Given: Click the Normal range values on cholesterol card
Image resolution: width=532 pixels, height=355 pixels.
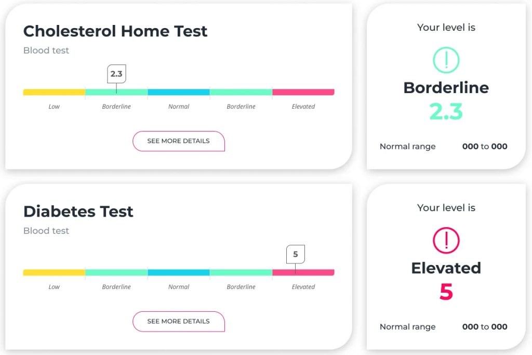Looking at the screenshot, I should pos(484,146).
